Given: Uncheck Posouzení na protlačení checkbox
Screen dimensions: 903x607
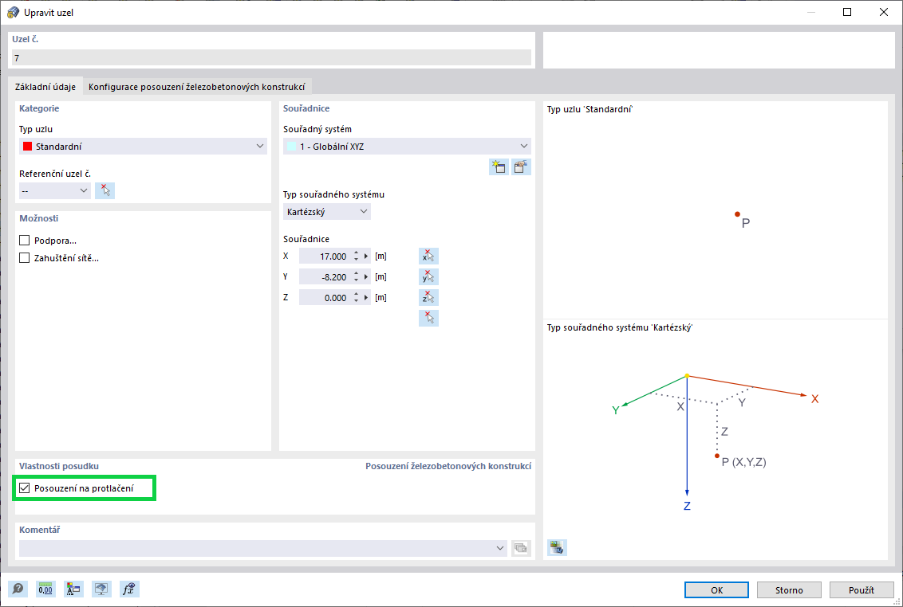Looking at the screenshot, I should tap(24, 488).
